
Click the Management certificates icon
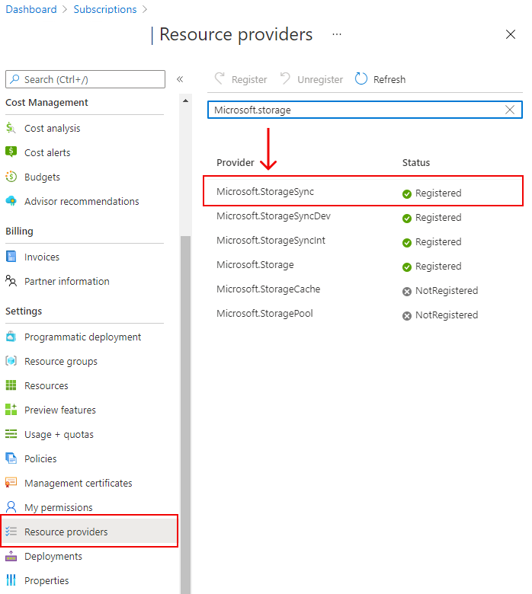pos(11,483)
